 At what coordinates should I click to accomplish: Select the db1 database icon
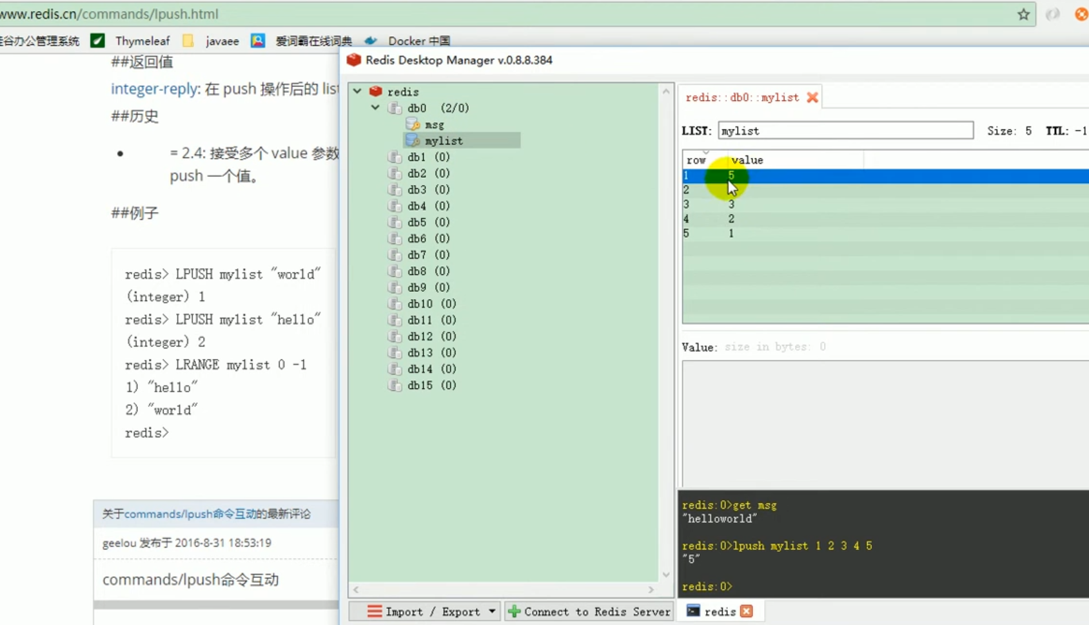pos(395,157)
